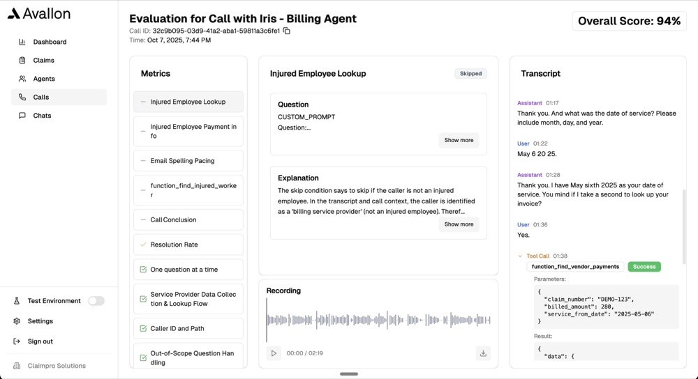Image resolution: width=698 pixels, height=379 pixels.
Task: Click the Avallon logo link
Action: [x=39, y=13]
